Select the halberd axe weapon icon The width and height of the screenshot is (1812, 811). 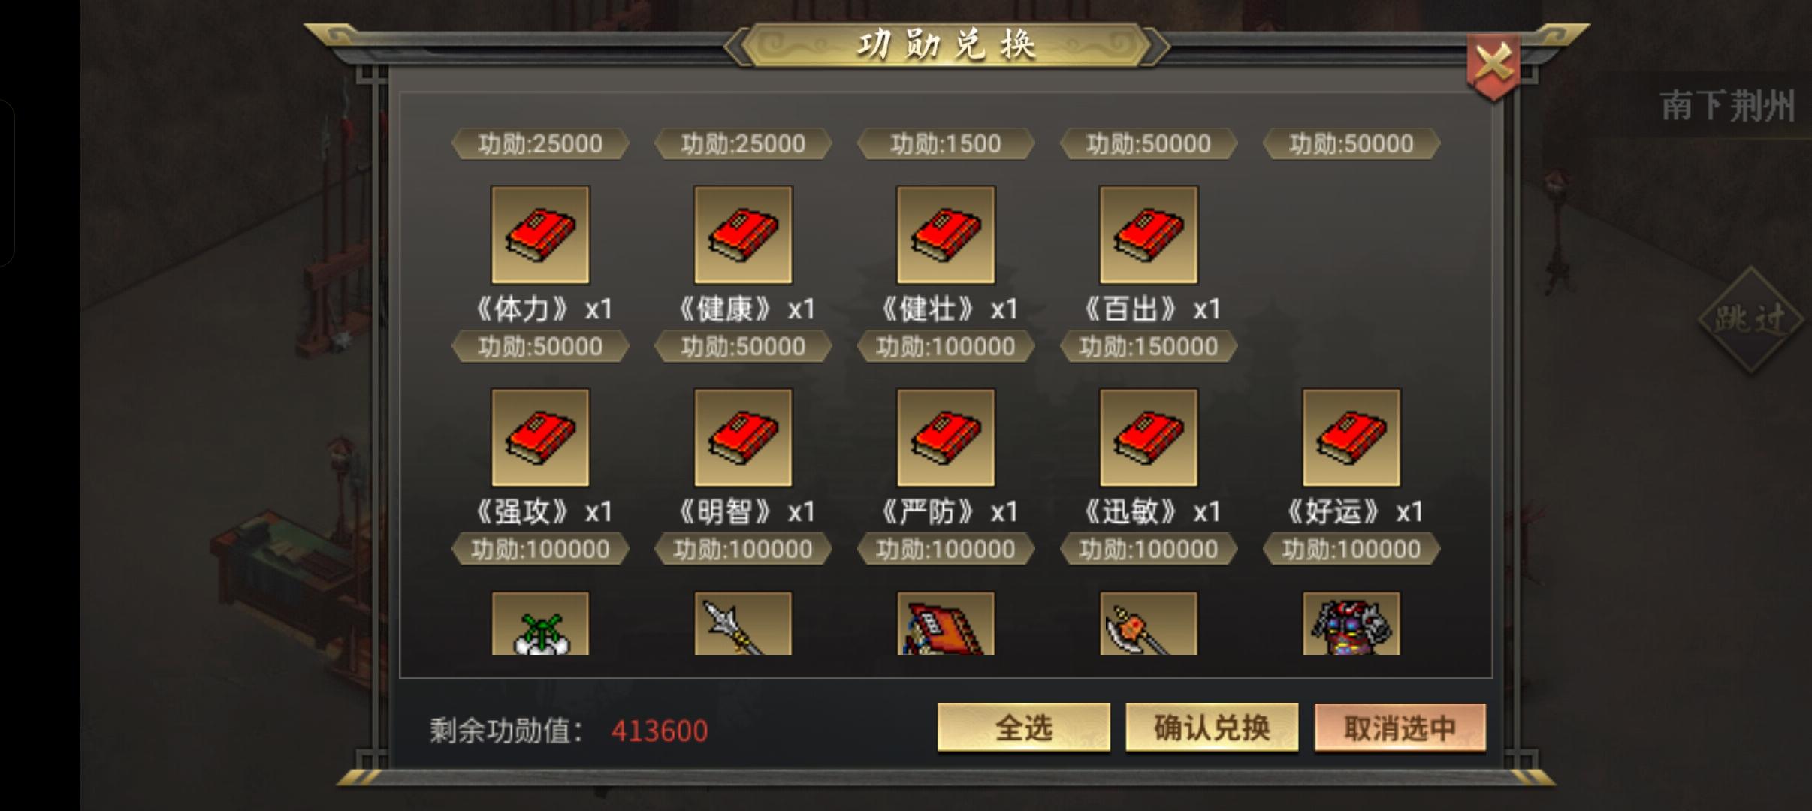pos(1149,623)
